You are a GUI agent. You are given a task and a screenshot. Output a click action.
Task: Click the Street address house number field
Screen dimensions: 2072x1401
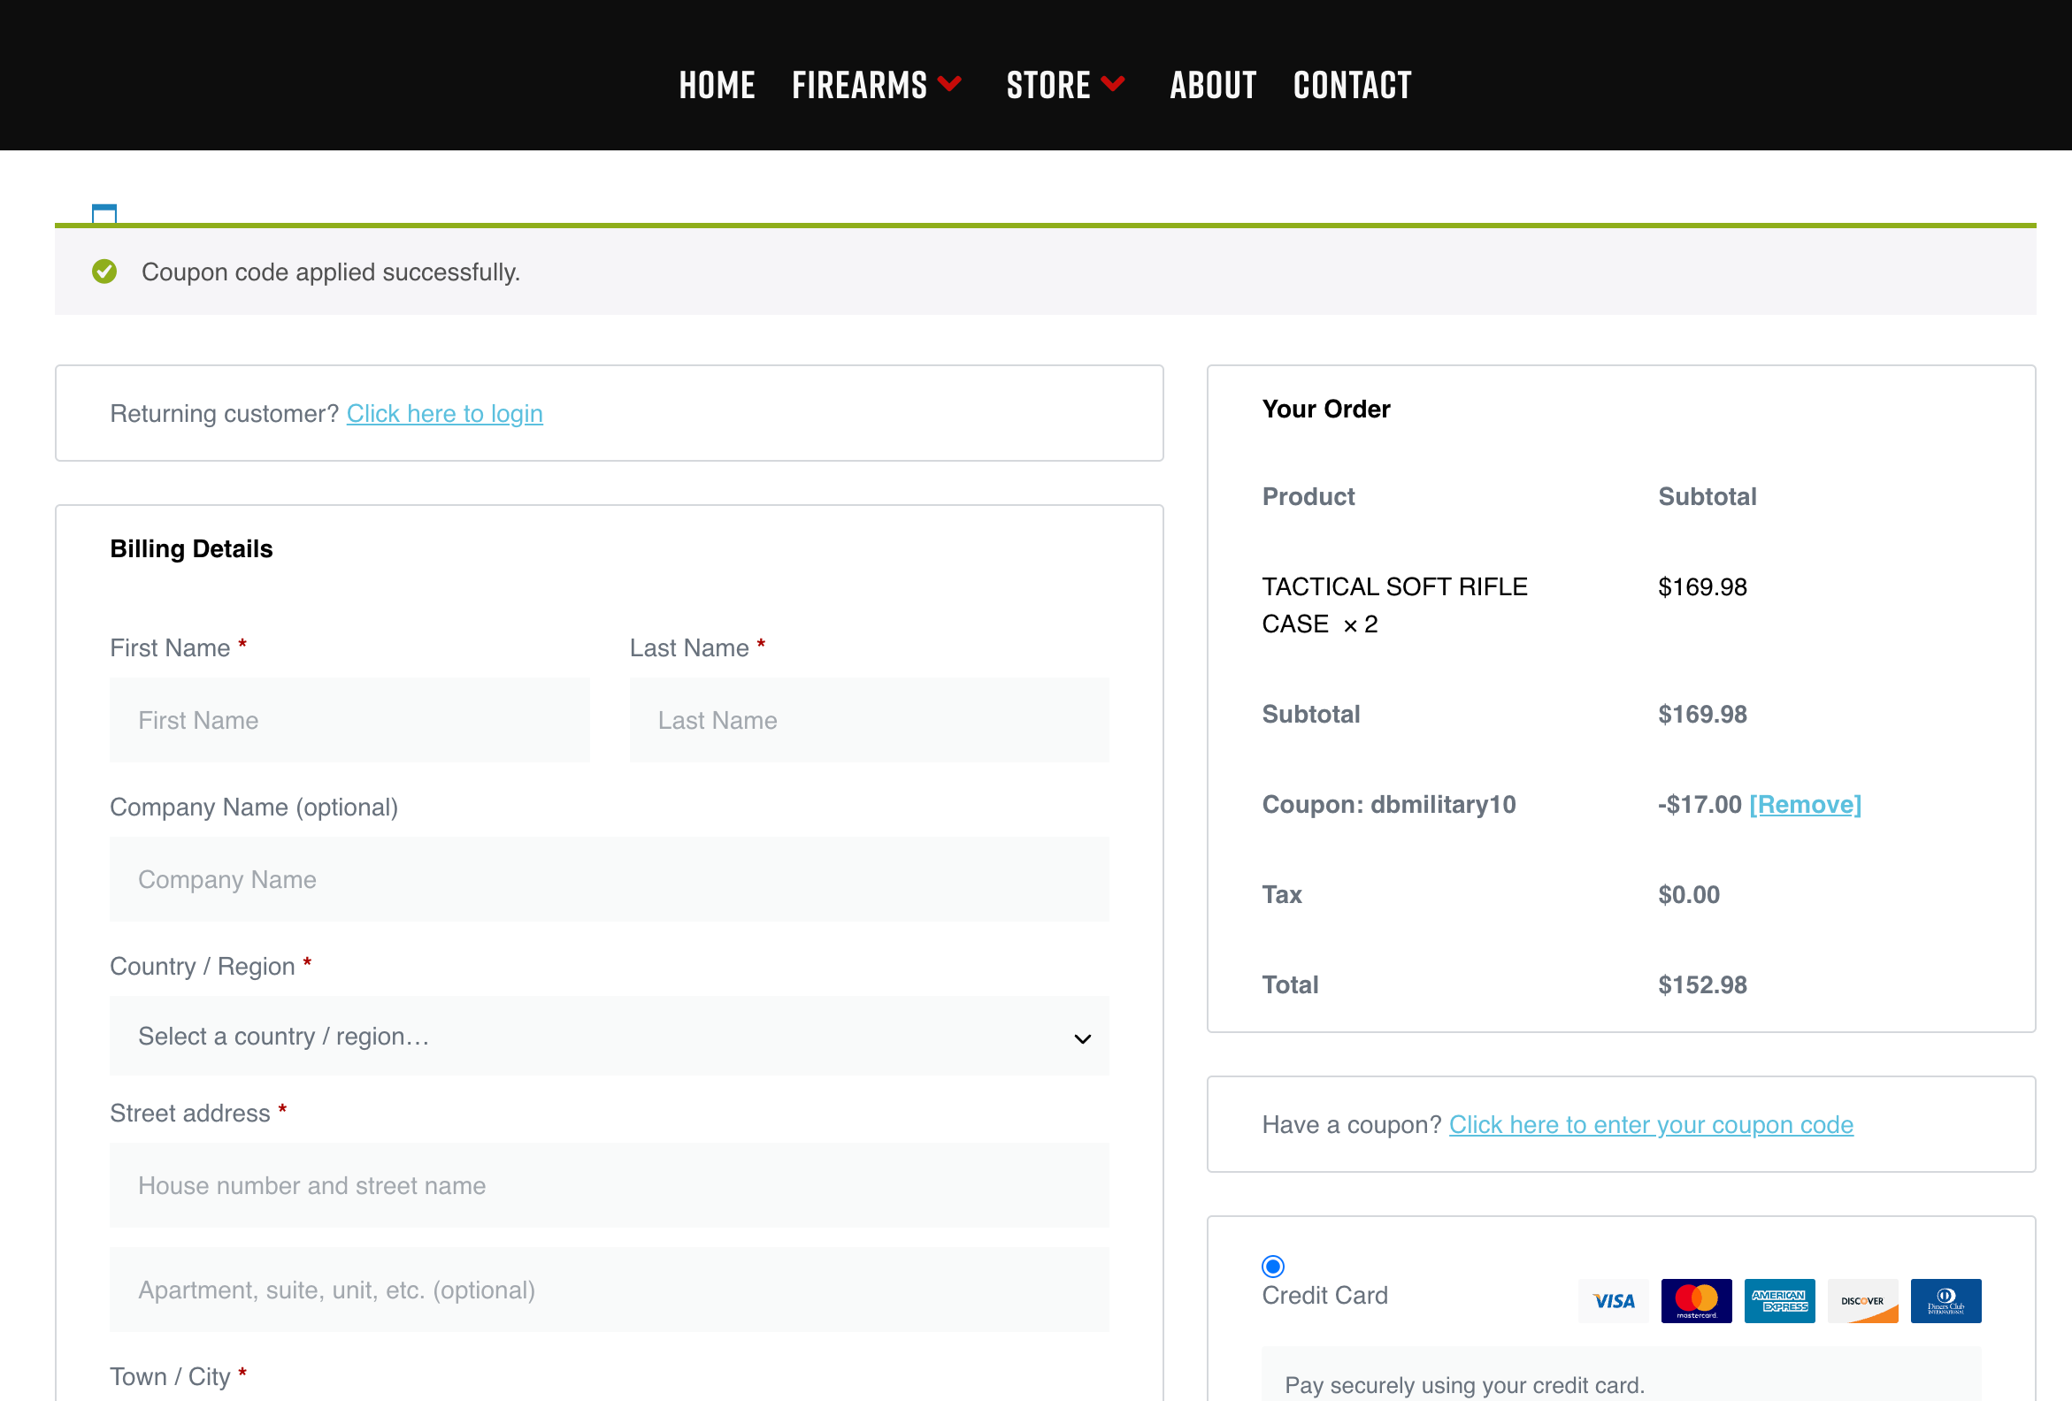coord(609,1185)
